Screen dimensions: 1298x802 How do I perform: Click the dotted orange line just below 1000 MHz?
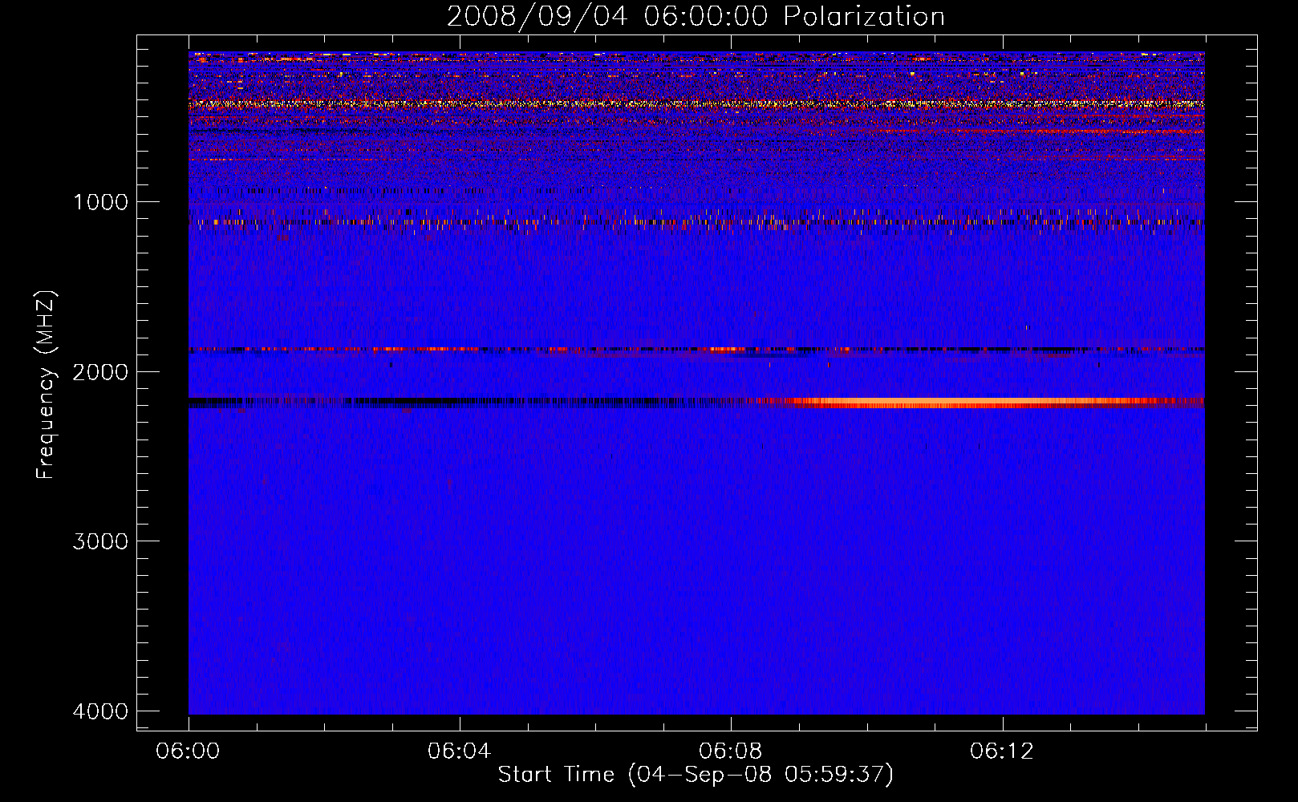tap(562, 222)
